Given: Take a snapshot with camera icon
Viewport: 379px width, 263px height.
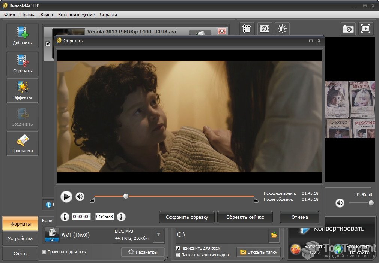Looking at the screenshot, I should (x=348, y=29).
